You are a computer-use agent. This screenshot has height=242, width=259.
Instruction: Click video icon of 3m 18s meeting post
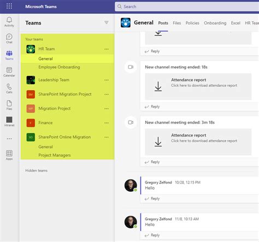131,122
